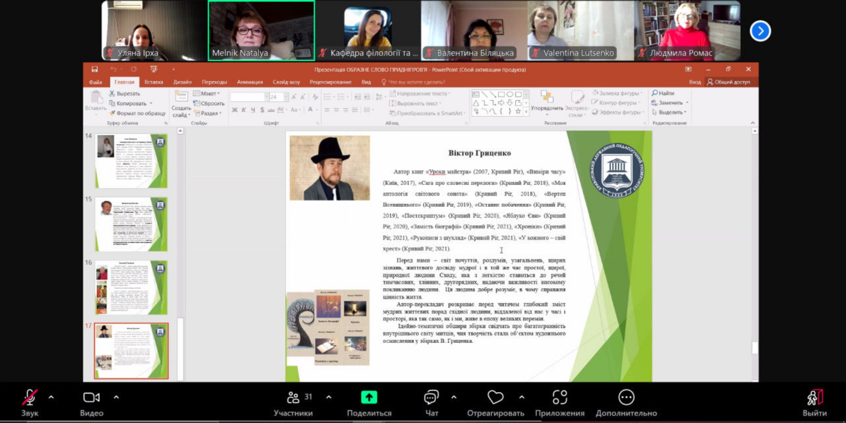Click the Clear formatting icon

(315, 97)
